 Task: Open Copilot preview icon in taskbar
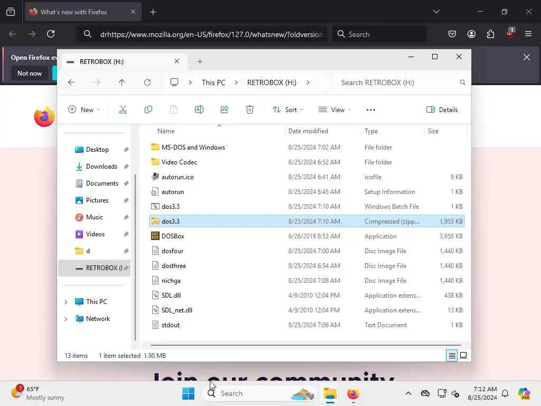tap(524, 393)
